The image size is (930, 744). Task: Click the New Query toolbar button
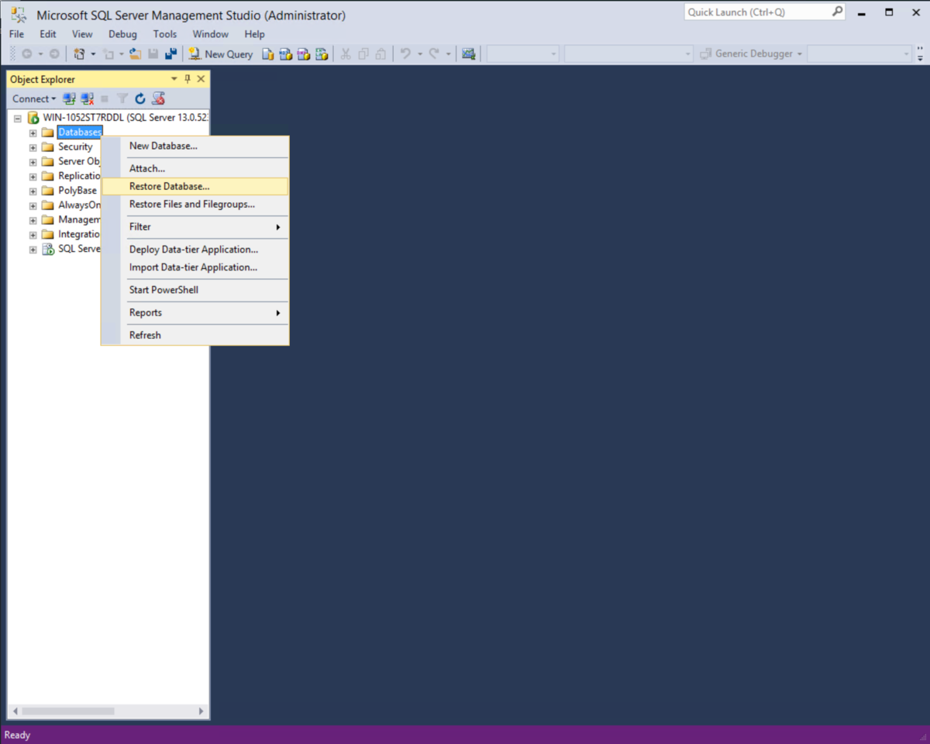pyautogui.click(x=220, y=54)
